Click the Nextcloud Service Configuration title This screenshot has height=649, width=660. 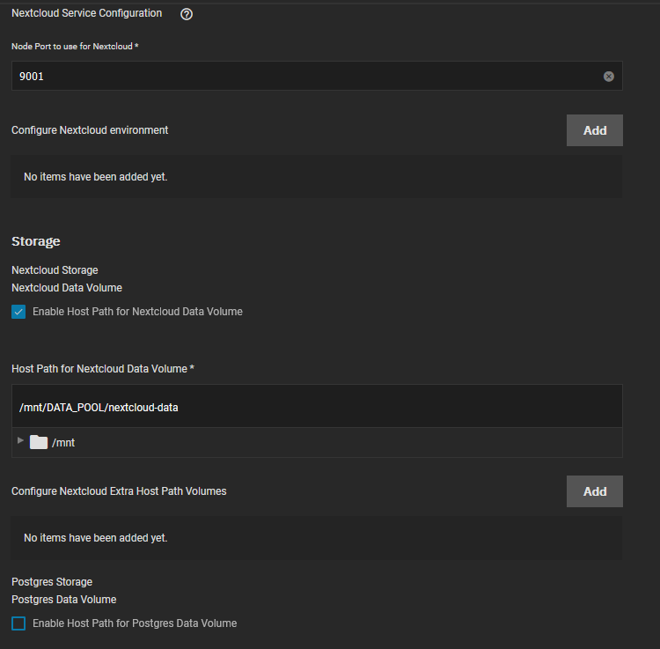coord(87,13)
